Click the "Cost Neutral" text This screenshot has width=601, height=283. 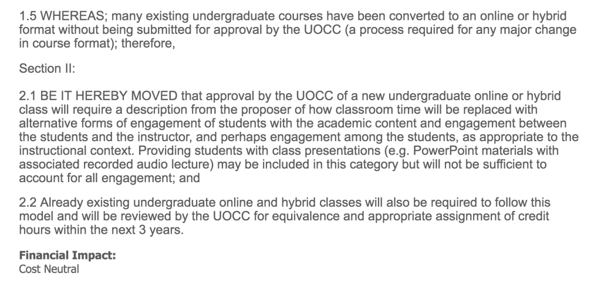click(49, 269)
